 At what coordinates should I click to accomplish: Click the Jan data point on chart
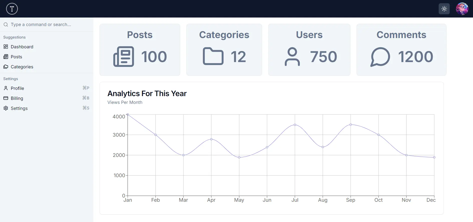click(128, 114)
